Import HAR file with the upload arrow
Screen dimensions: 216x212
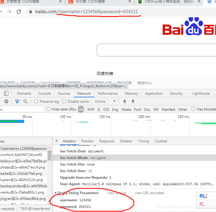click(125, 101)
